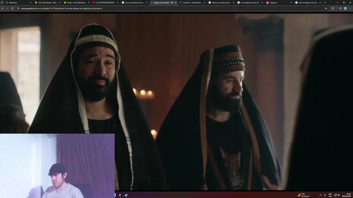The width and height of the screenshot is (353, 198).
Task: Show hidden system tray icons
Action: pos(320,195)
